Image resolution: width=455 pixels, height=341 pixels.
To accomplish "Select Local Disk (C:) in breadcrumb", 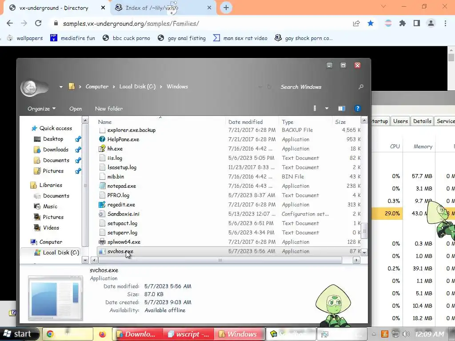I will tap(138, 87).
